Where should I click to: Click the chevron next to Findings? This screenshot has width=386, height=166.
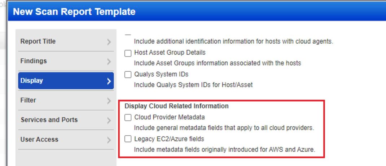pyautogui.click(x=109, y=62)
